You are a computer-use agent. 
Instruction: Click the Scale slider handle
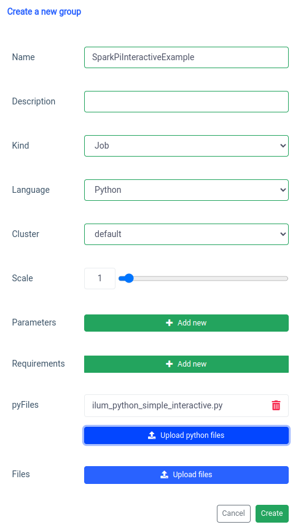(128, 279)
